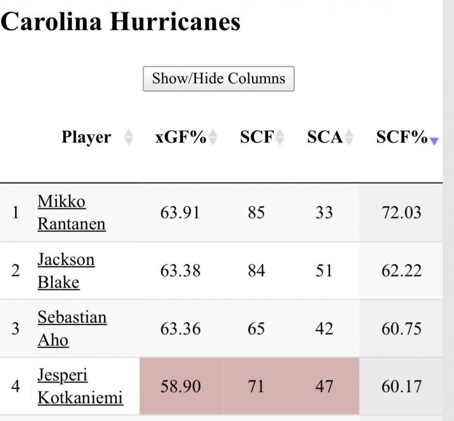The height and width of the screenshot is (421, 454).
Task: Click xGF% column sort arrows
Action: 213,138
